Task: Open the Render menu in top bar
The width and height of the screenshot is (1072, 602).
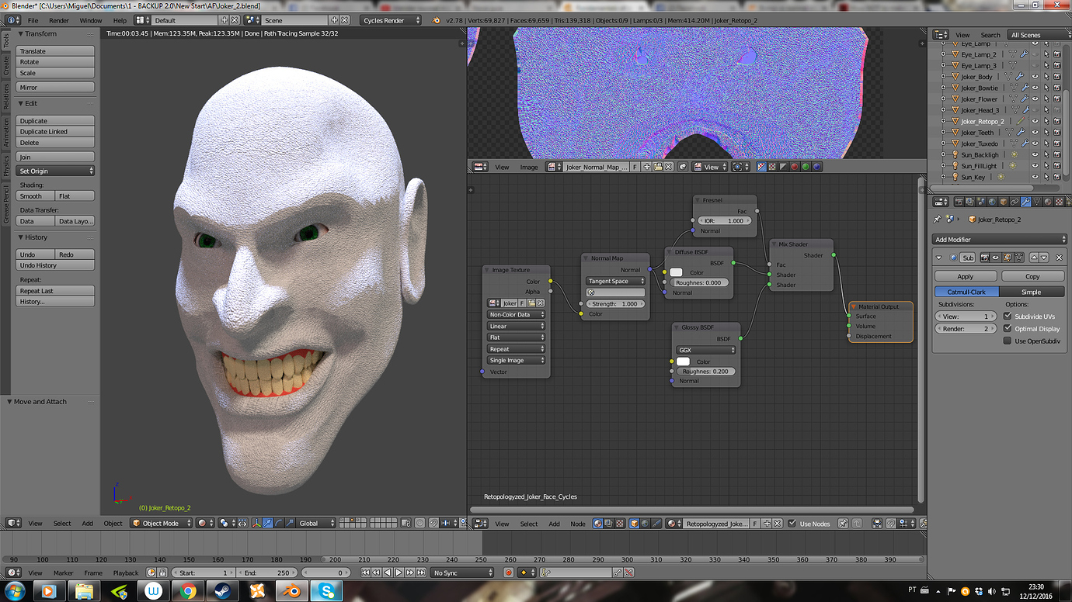Action: pyautogui.click(x=58, y=20)
